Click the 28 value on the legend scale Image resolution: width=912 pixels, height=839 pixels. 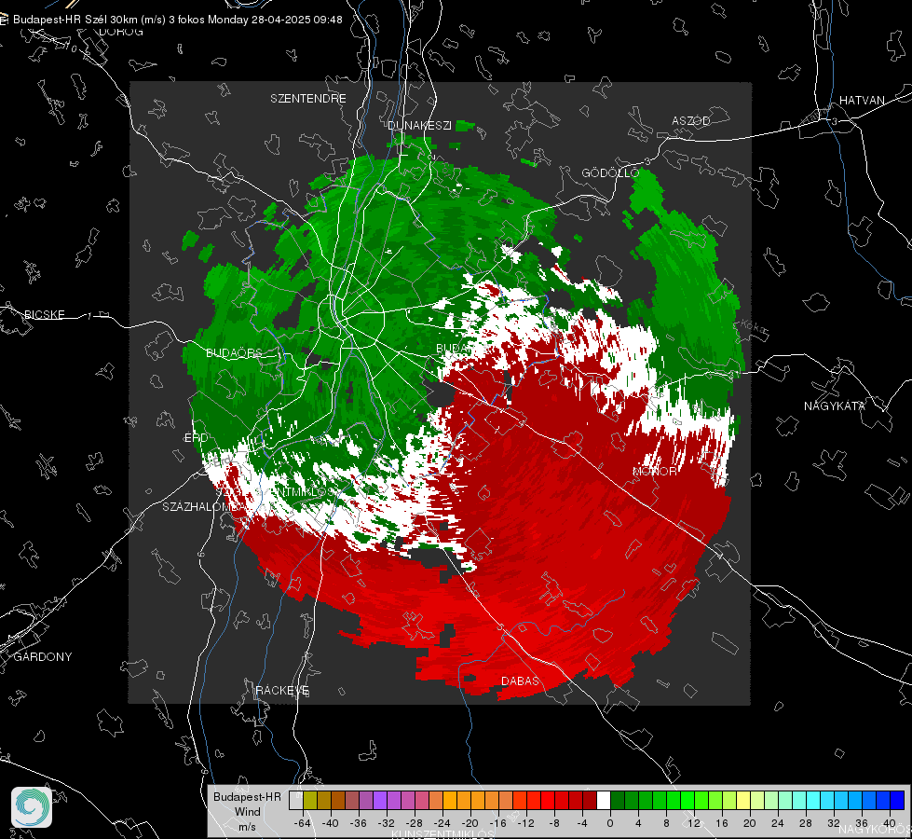[x=806, y=823]
